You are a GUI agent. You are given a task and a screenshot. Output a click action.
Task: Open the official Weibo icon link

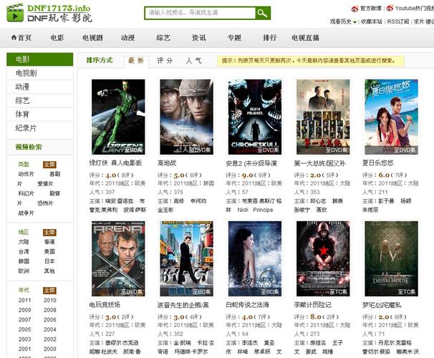tap(355, 9)
